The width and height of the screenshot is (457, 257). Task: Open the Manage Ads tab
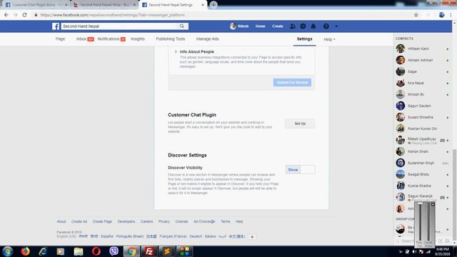208,39
